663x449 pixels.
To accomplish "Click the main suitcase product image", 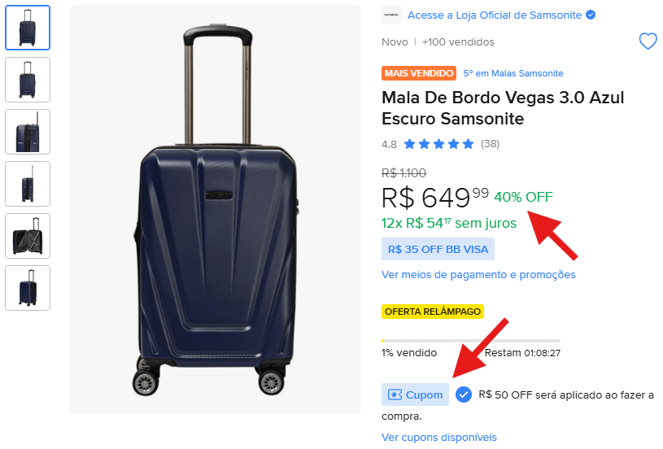I will click(216, 211).
